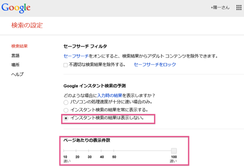
Task: Click the セーフサーチ フィルタ heading
Action: coord(85,46)
